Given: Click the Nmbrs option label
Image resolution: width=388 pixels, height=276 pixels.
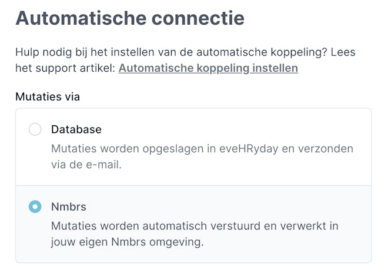Looking at the screenshot, I should pyautogui.click(x=69, y=207).
